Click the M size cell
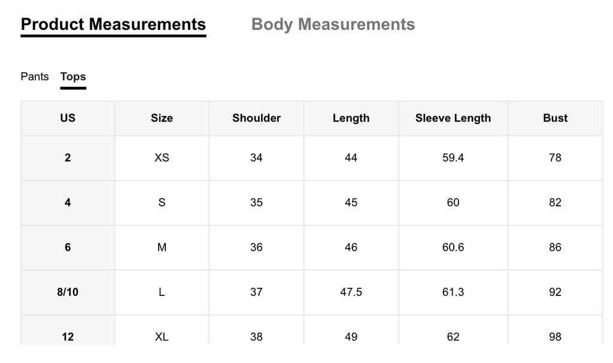The height and width of the screenshot is (363, 613). [x=162, y=248]
